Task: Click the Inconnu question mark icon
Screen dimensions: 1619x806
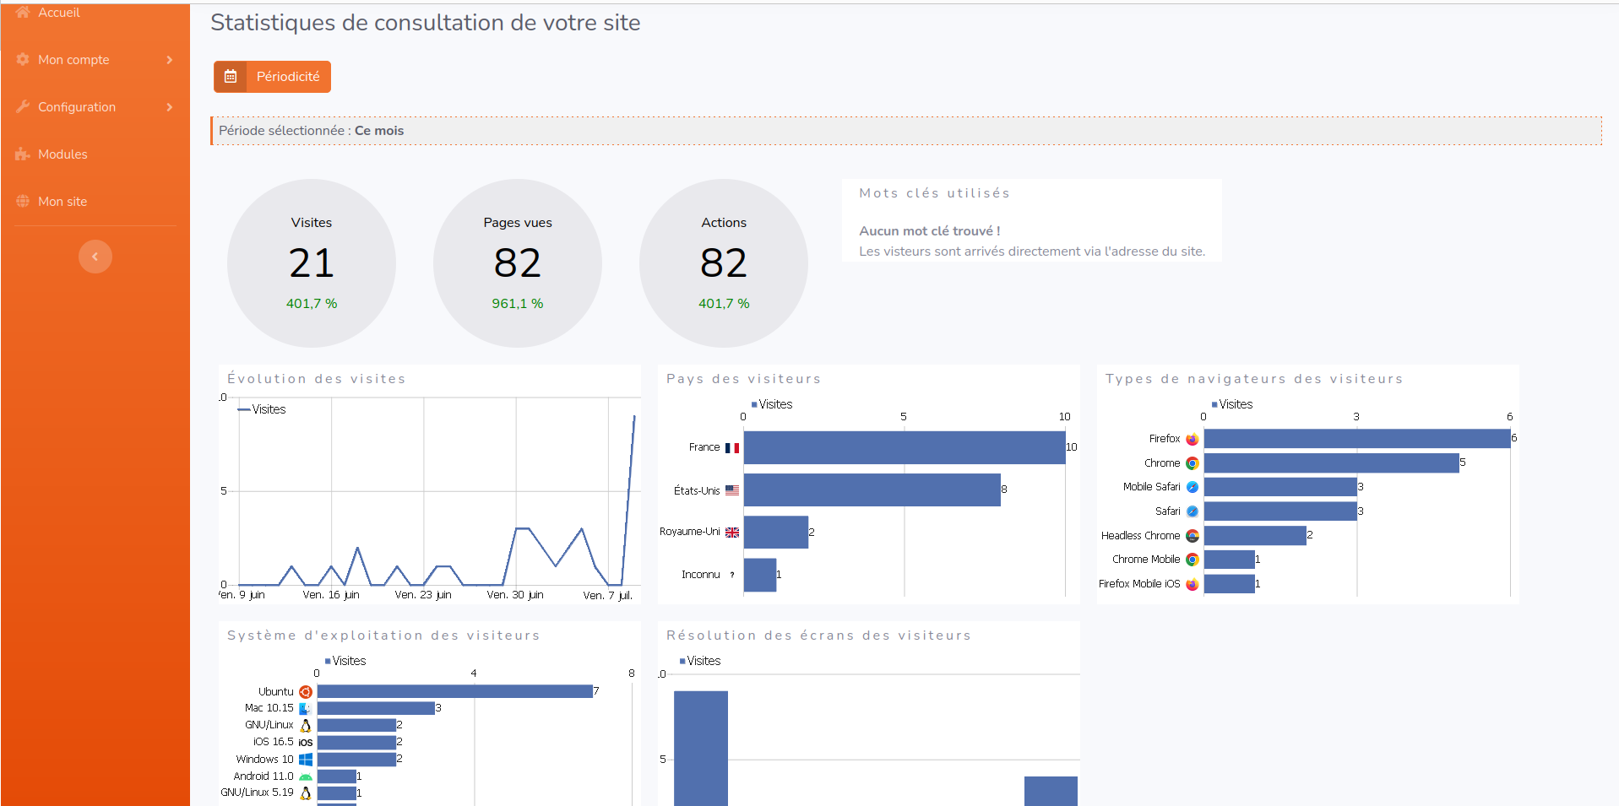Action: [732, 575]
